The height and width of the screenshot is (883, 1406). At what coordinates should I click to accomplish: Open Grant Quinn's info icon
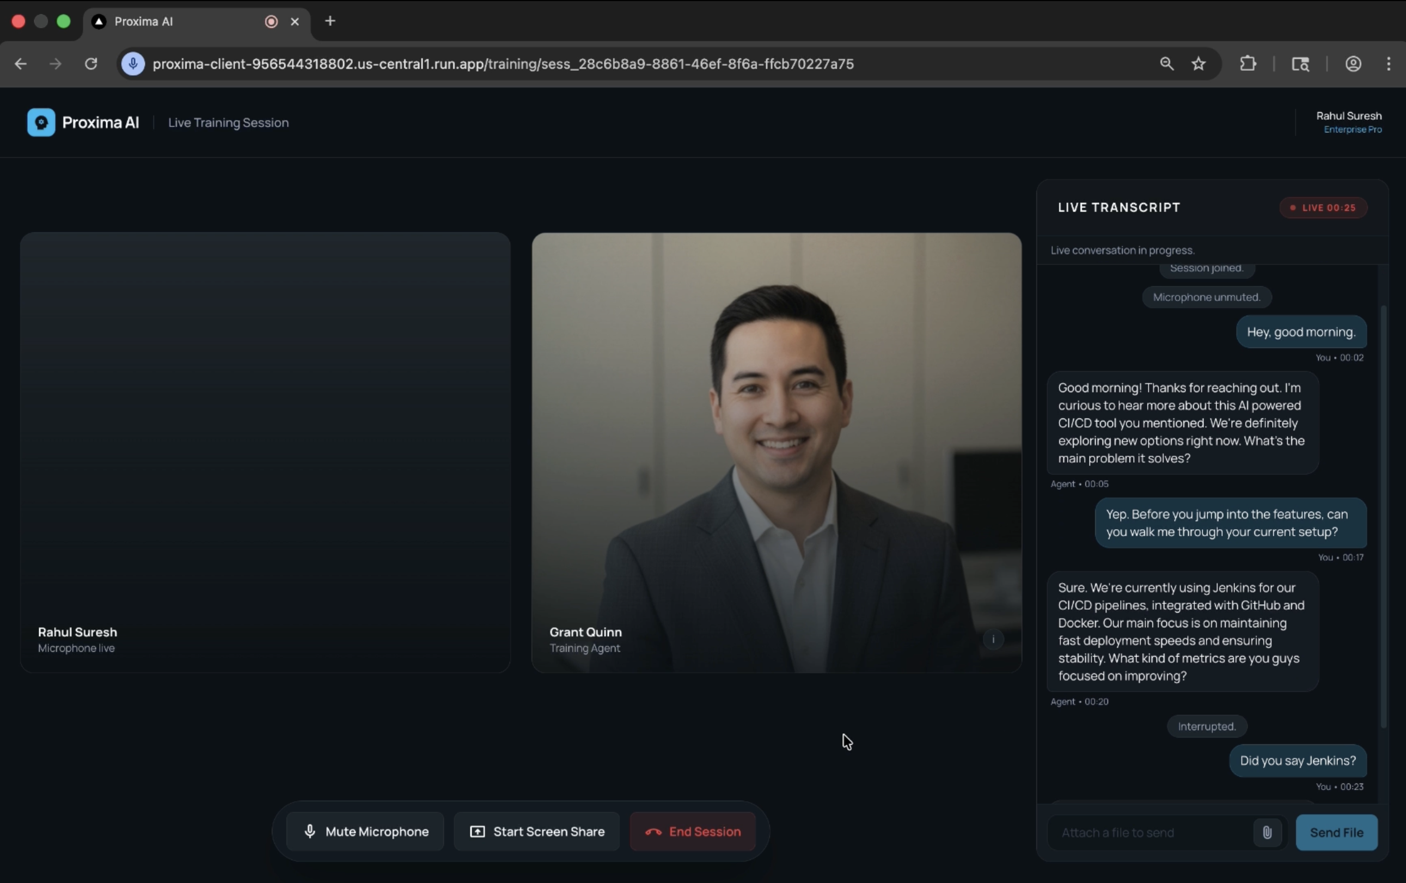pyautogui.click(x=993, y=639)
